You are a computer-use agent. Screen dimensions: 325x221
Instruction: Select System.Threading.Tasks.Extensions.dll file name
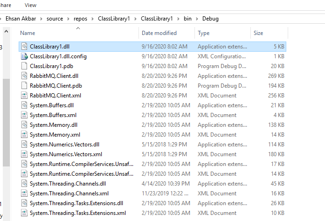tap(76, 203)
